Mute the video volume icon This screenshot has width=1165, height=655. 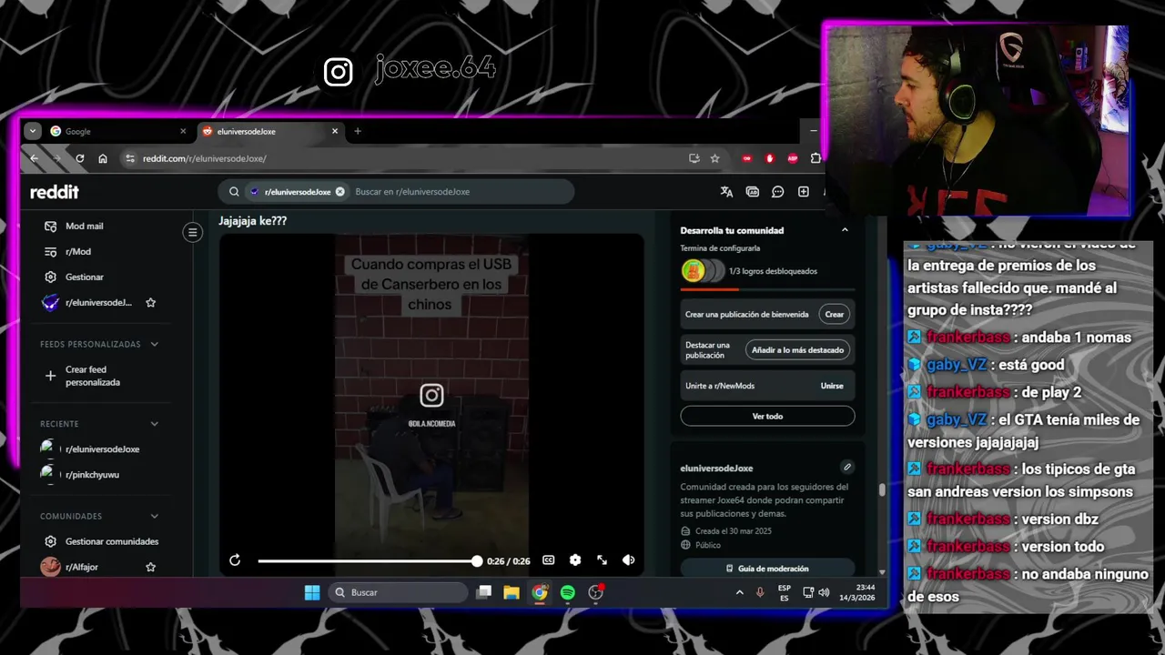point(628,560)
